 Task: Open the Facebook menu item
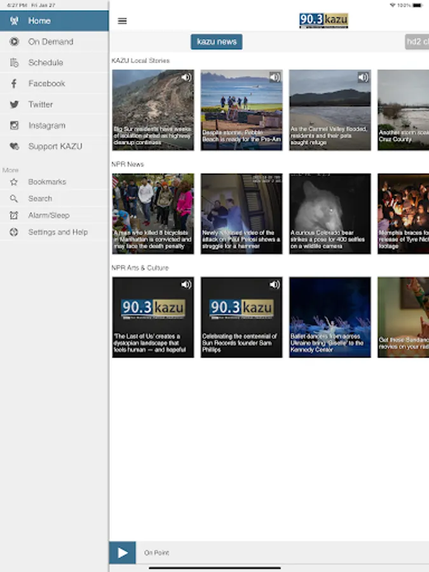click(x=55, y=83)
